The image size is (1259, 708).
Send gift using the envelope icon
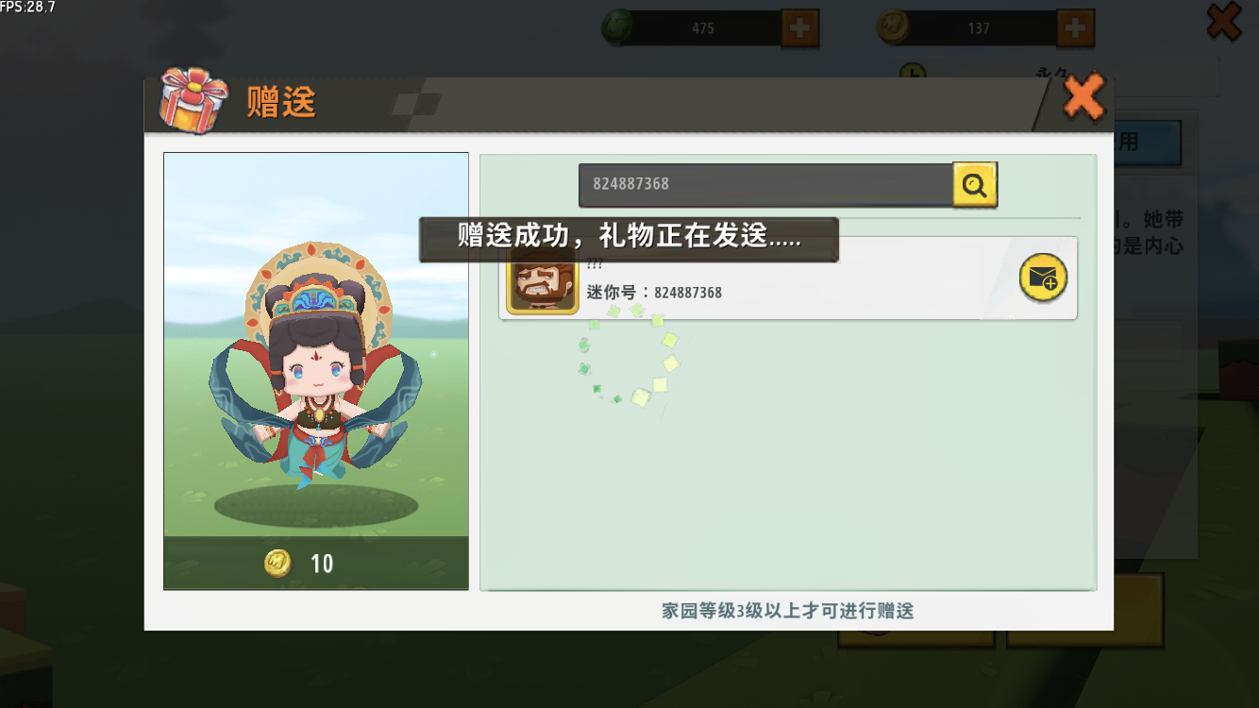[1043, 278]
